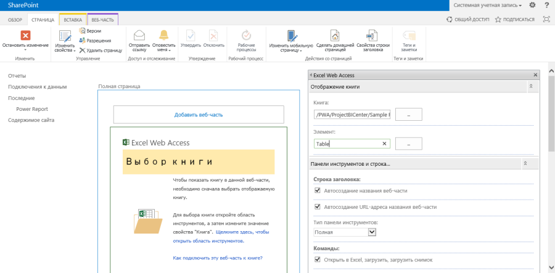Click the vertical scrollbar thumb

pos(551,113)
